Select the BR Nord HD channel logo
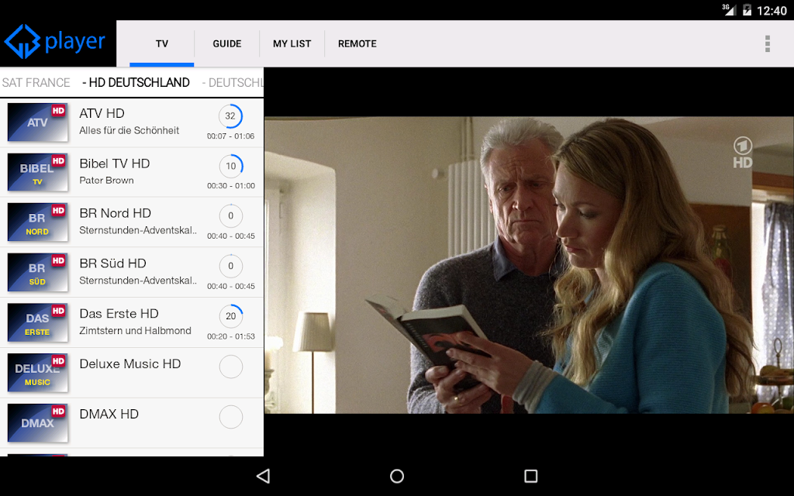 (x=37, y=222)
